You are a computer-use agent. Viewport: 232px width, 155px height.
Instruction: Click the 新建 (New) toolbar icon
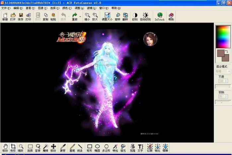(5, 17)
